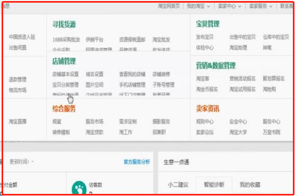
Task: Expand the 我的淘宝 dropdown arrow
Action: [x=209, y=6]
